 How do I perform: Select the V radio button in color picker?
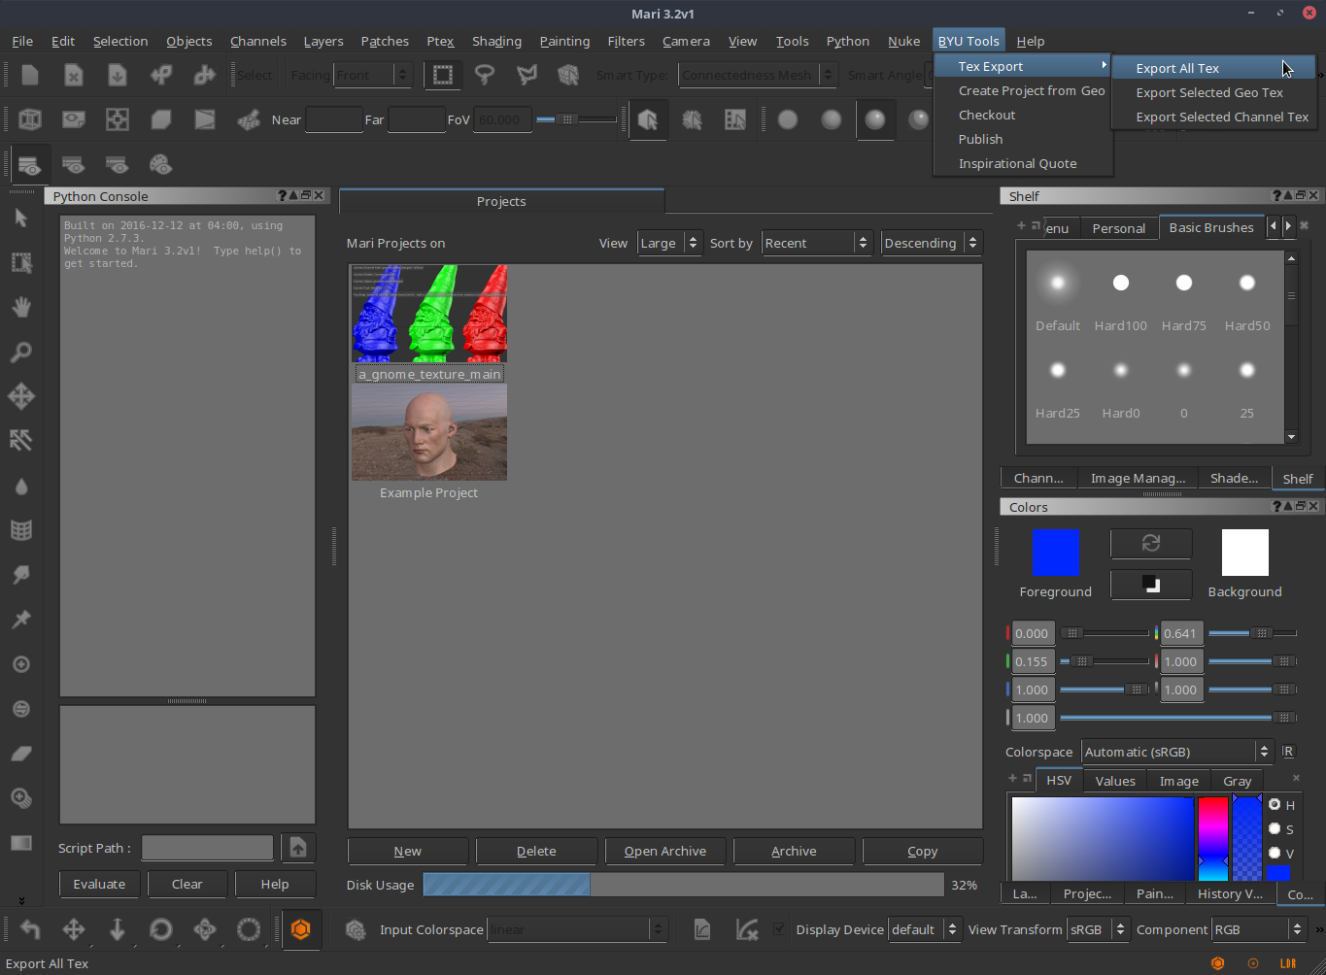point(1275,853)
